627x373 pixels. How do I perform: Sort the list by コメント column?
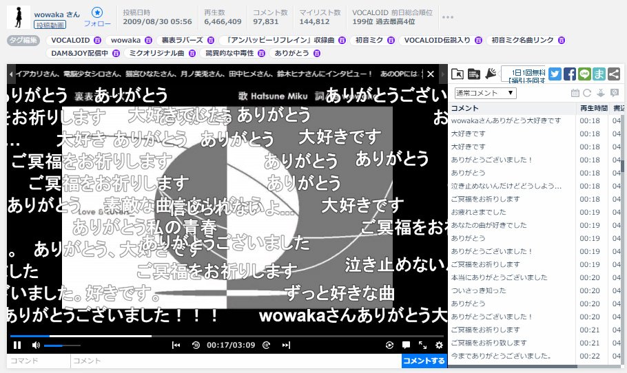click(512, 108)
